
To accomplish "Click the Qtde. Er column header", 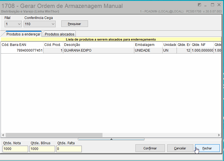I will 184,45.
